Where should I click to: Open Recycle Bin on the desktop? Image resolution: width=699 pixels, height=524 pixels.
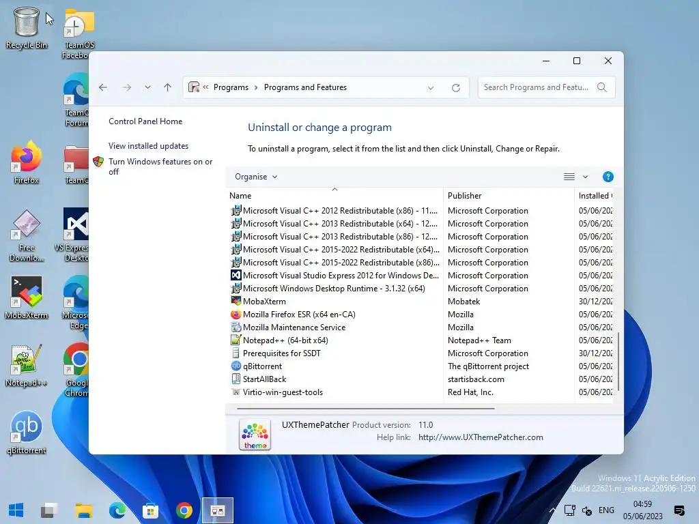point(27,27)
